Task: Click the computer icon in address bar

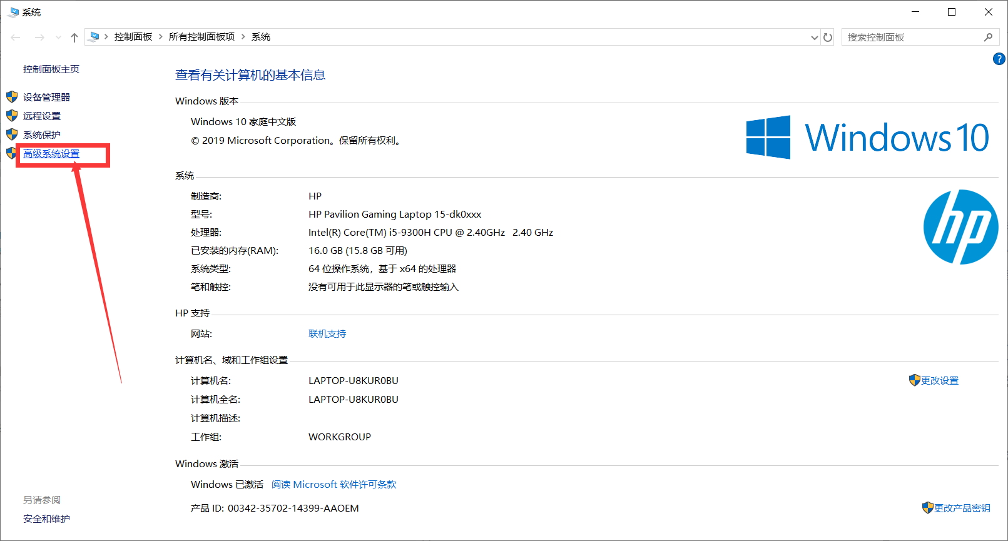Action: click(x=94, y=37)
